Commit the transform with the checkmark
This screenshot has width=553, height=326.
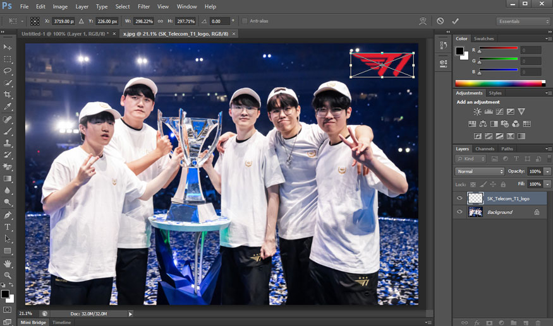click(x=455, y=21)
